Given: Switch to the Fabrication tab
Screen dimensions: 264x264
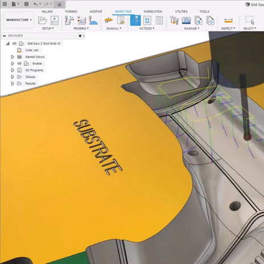Looking at the screenshot, I should point(153,11).
